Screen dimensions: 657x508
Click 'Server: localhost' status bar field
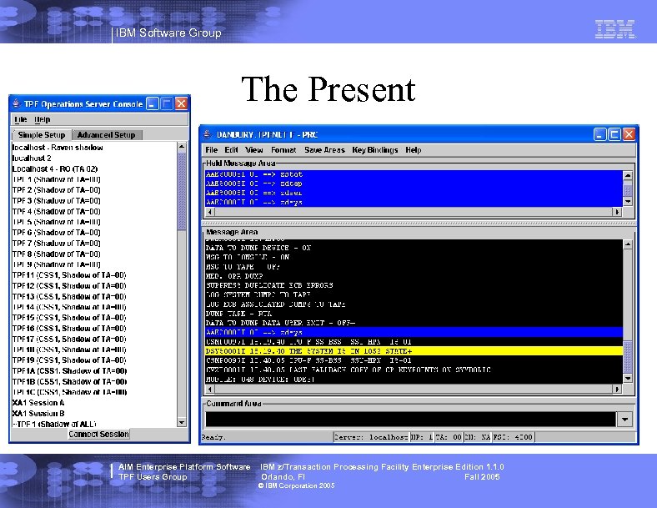371,437
